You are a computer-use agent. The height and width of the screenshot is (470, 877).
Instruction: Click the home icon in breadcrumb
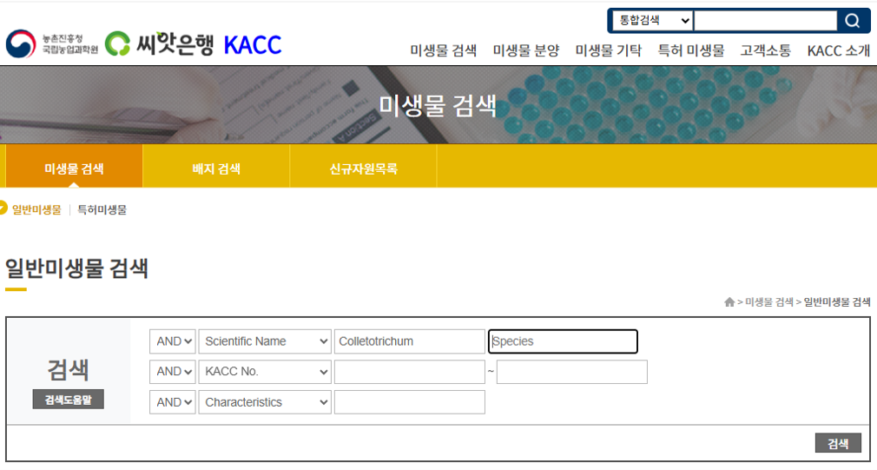729,302
